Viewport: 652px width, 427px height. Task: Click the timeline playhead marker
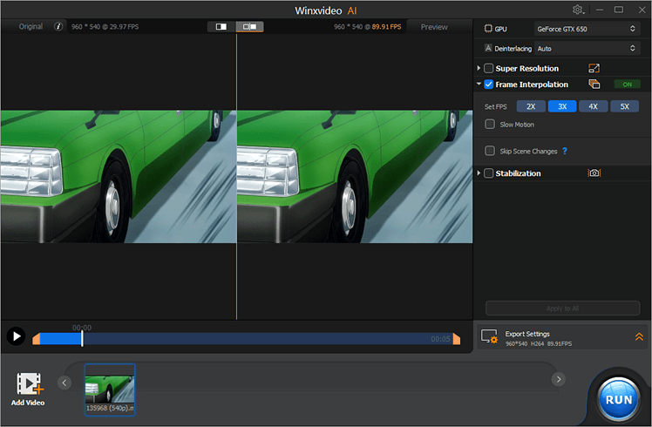point(82,337)
